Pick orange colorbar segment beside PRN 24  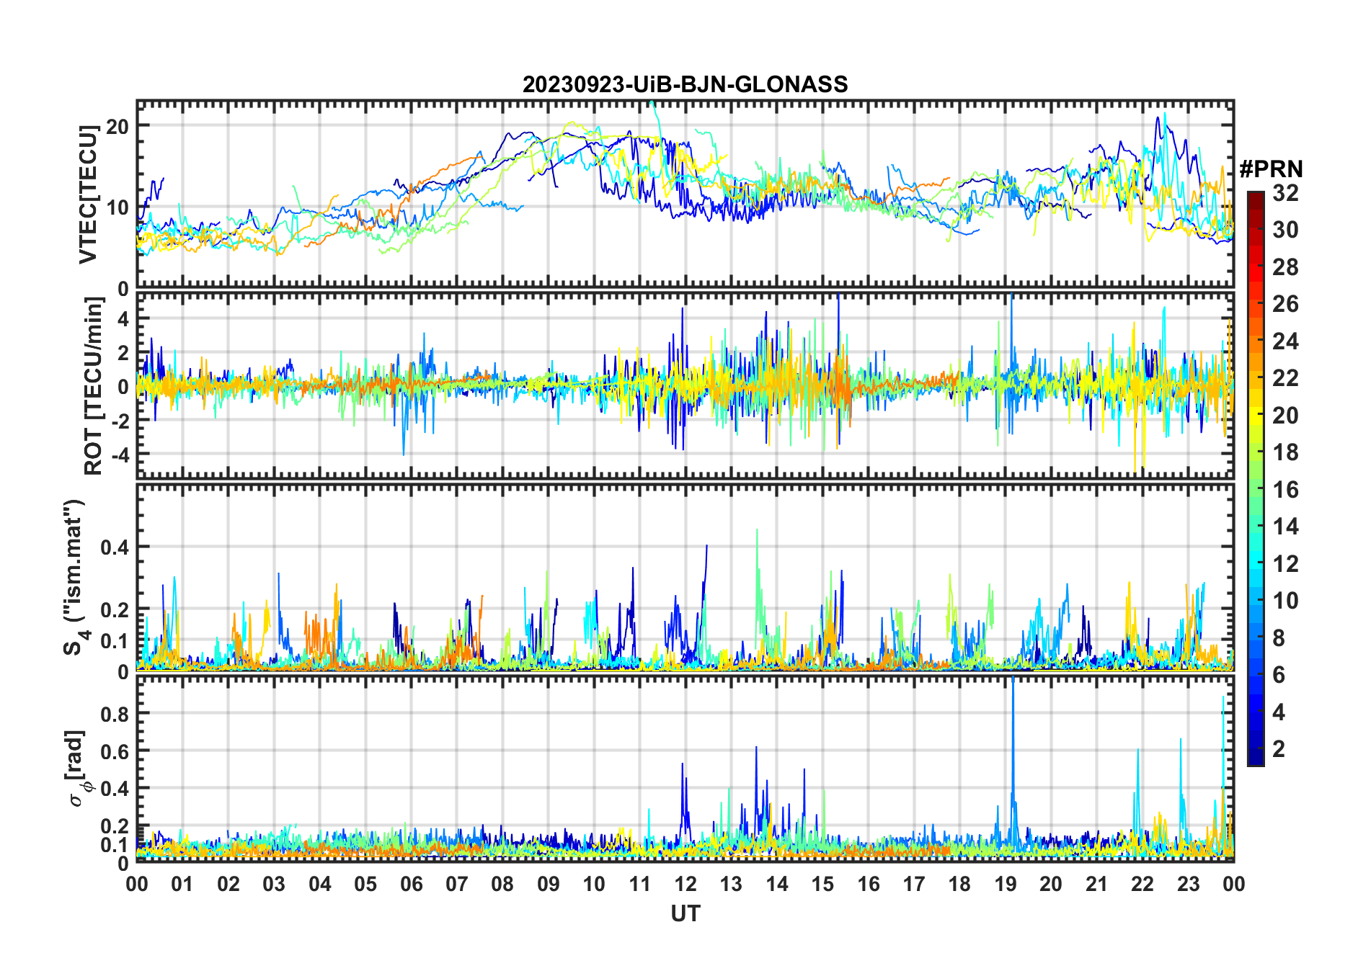click(1256, 341)
